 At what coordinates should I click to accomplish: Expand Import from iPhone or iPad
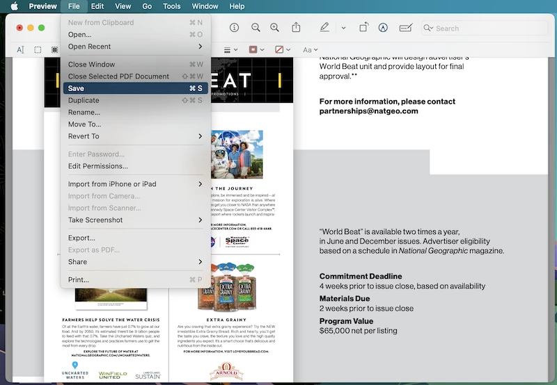135,184
